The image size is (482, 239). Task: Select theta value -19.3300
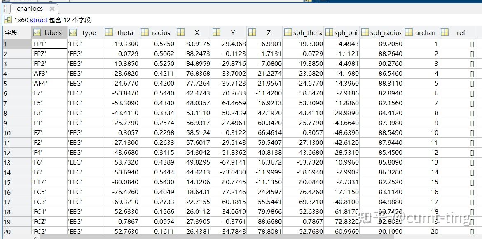[121, 44]
